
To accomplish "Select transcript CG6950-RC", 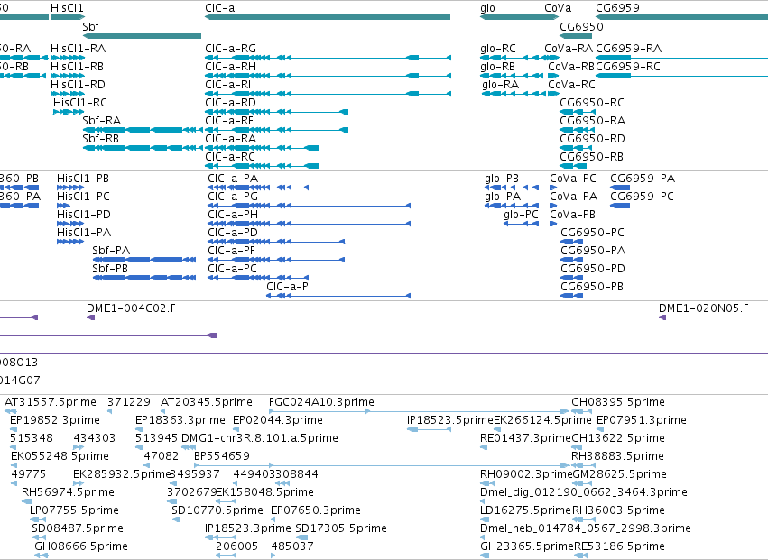I will coord(578,112).
